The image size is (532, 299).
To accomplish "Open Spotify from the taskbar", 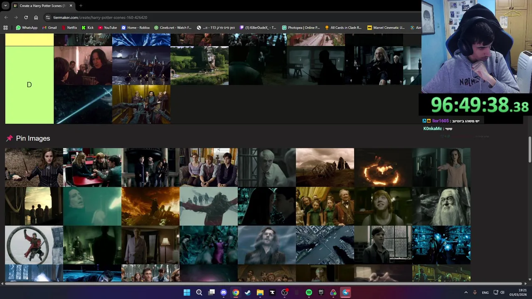I will 309,292.
